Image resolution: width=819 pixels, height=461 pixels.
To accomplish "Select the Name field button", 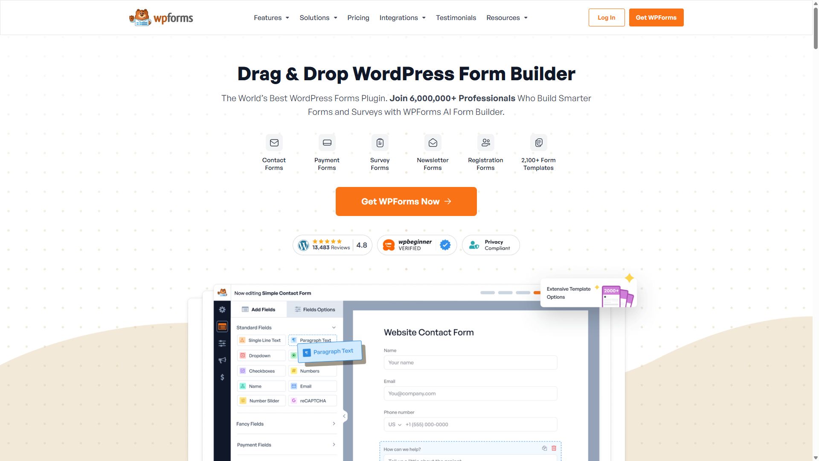I will point(261,386).
